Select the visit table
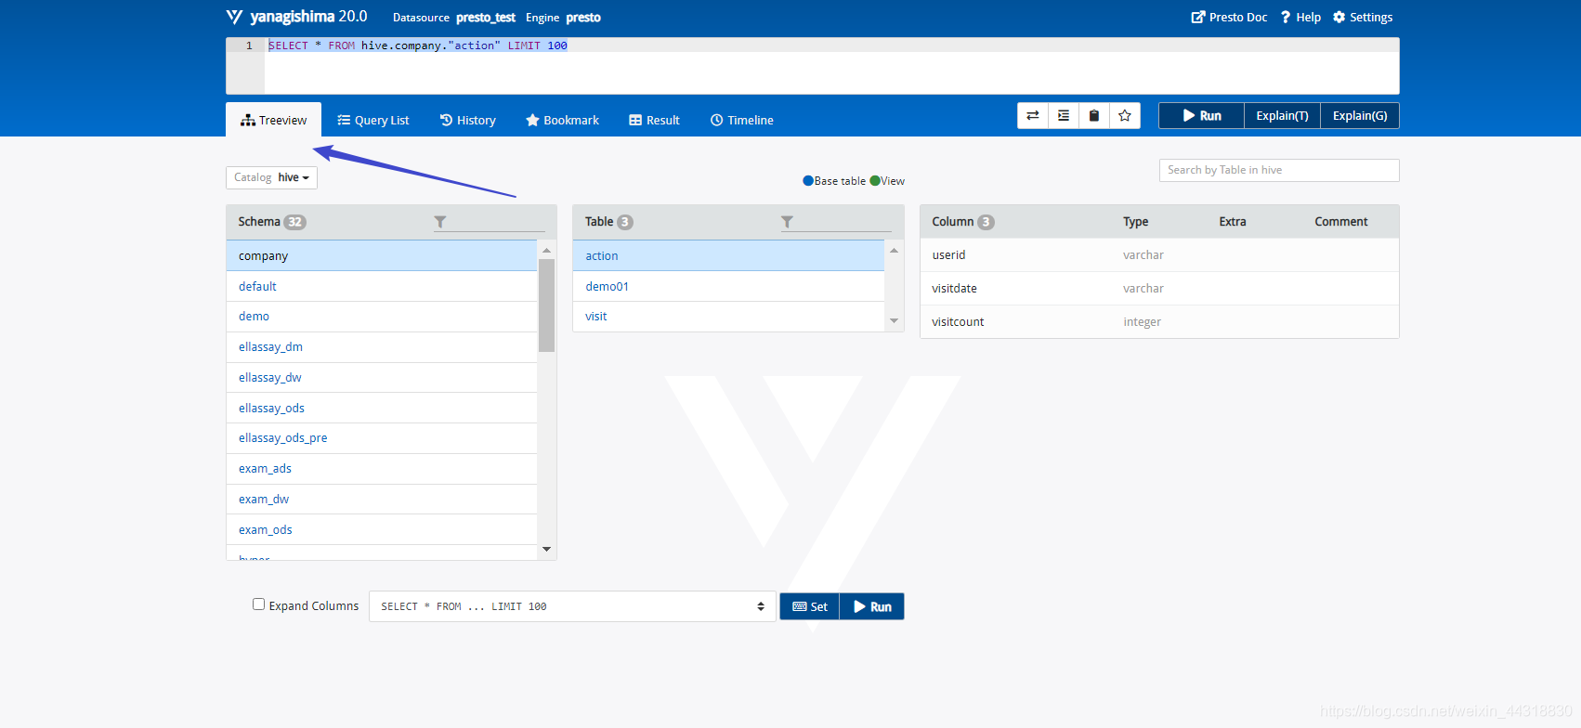Image resolution: width=1581 pixels, height=728 pixels. [x=728, y=317]
